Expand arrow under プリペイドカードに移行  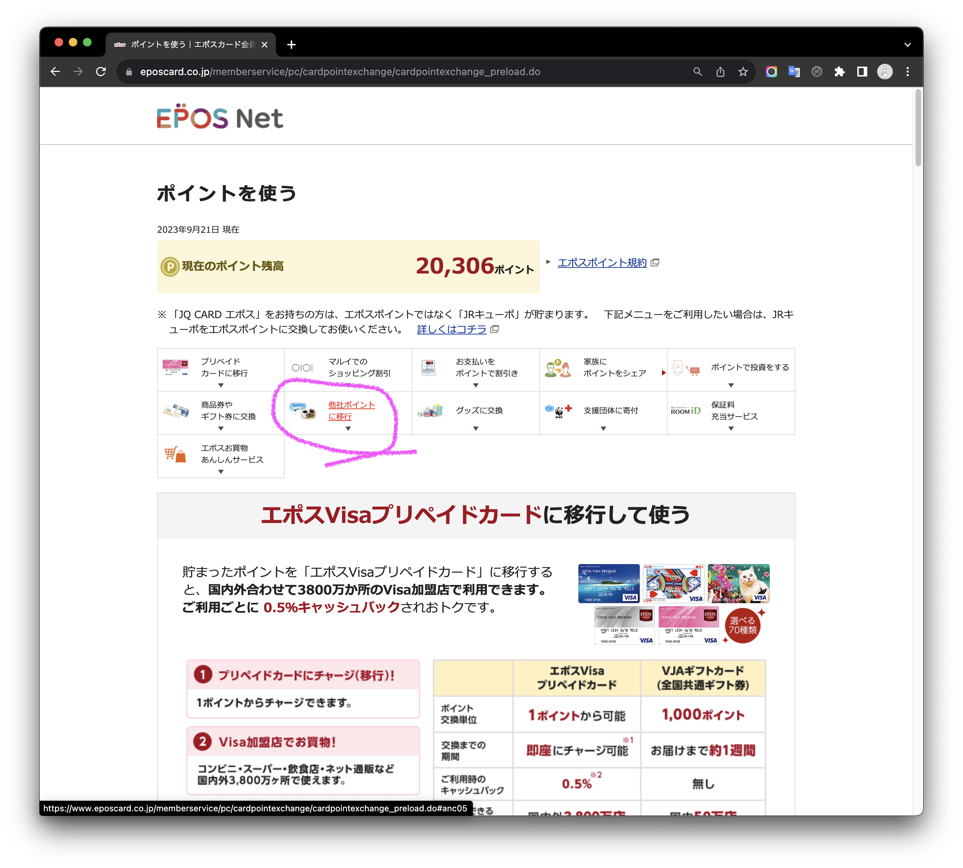click(221, 385)
